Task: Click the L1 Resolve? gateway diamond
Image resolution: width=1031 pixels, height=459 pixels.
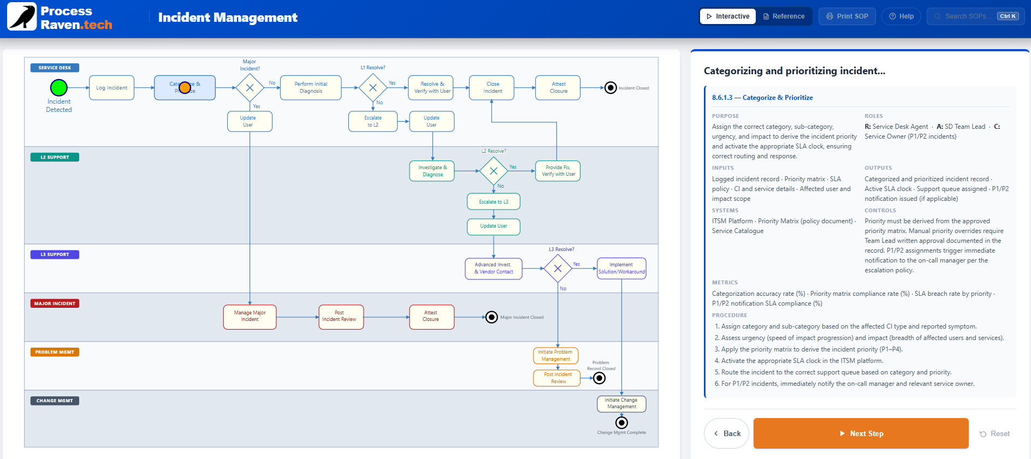Action: (x=373, y=87)
